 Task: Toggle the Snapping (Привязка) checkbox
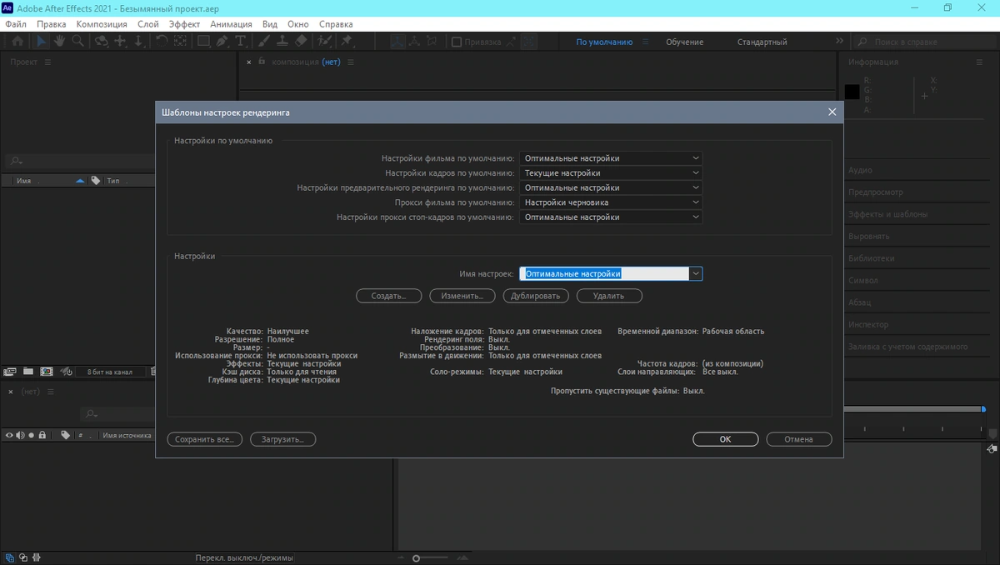(x=456, y=42)
